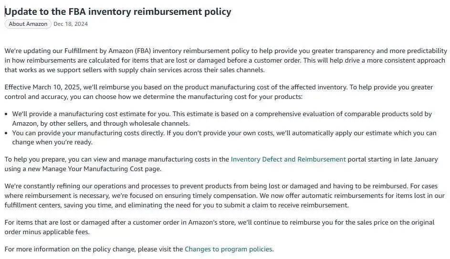450x259 pixels.
Task: Click the article title about FBA reimbursement policy
Action: 118,11
